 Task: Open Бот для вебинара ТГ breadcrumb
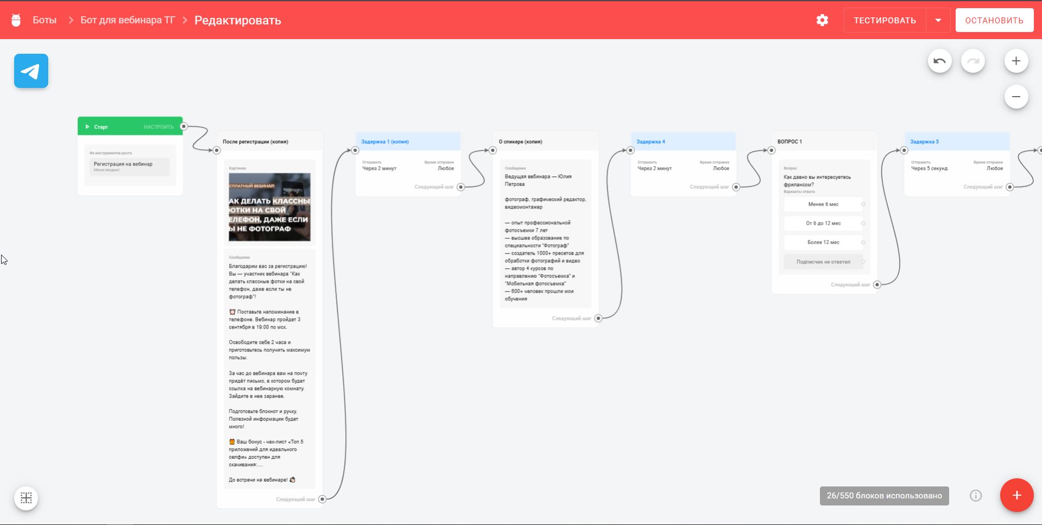128,20
